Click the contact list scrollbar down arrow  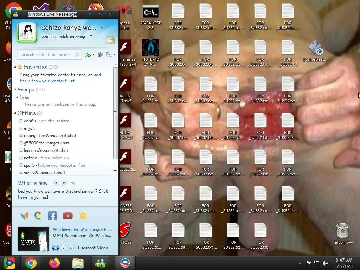click(x=115, y=171)
